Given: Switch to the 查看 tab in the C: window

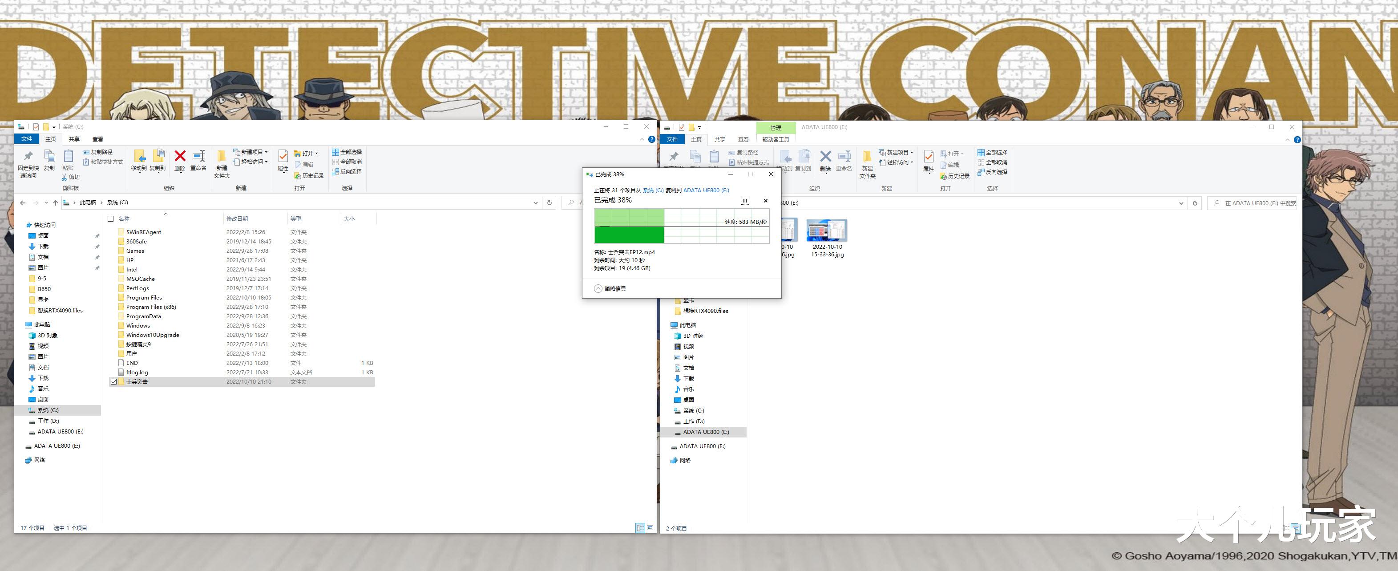Looking at the screenshot, I should [x=98, y=139].
